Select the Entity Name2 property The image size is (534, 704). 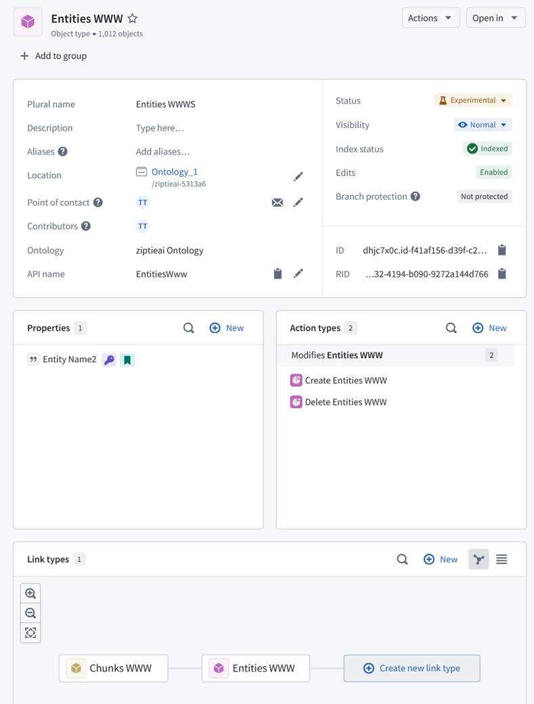pyautogui.click(x=70, y=359)
